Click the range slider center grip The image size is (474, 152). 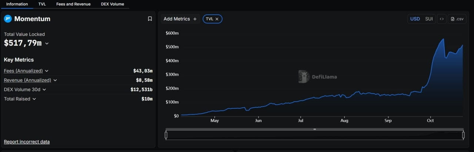point(314,129)
